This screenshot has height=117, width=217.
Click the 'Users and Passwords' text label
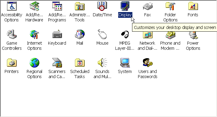(x=147, y=74)
